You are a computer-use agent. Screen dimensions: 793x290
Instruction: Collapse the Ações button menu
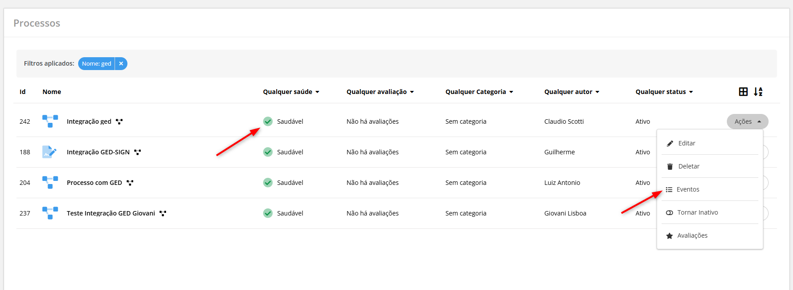click(x=747, y=121)
